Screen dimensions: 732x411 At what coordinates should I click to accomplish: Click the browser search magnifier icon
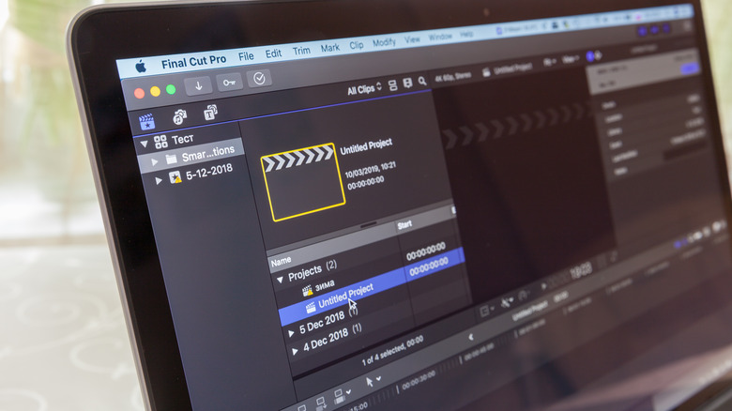tap(422, 83)
